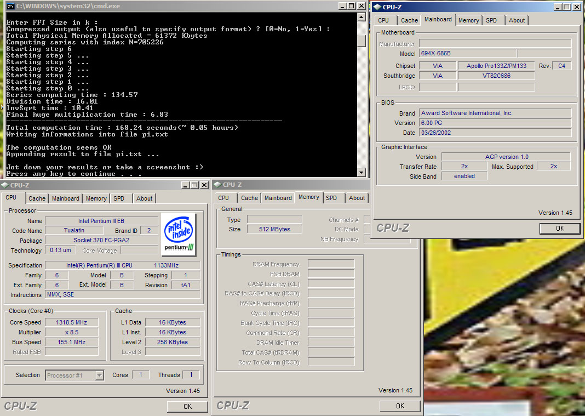Click chipset revision C4 field

[561, 66]
